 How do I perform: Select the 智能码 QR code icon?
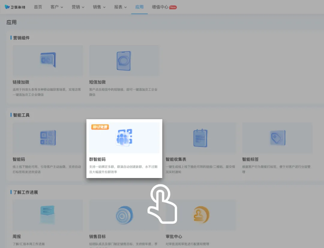(x=48, y=138)
